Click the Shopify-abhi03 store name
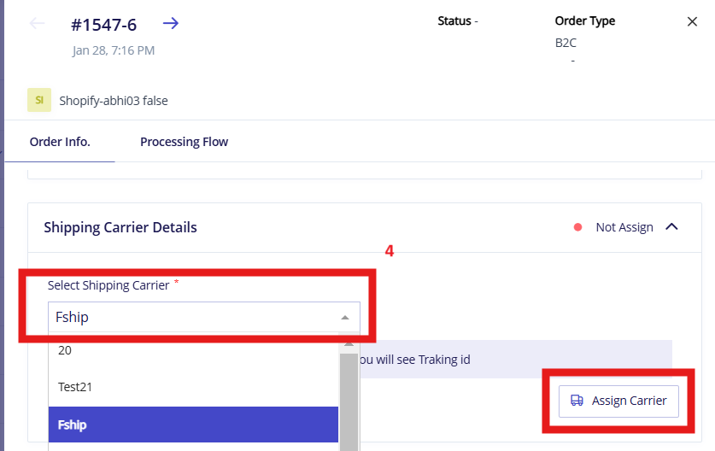The height and width of the screenshot is (451, 715). pos(114,100)
